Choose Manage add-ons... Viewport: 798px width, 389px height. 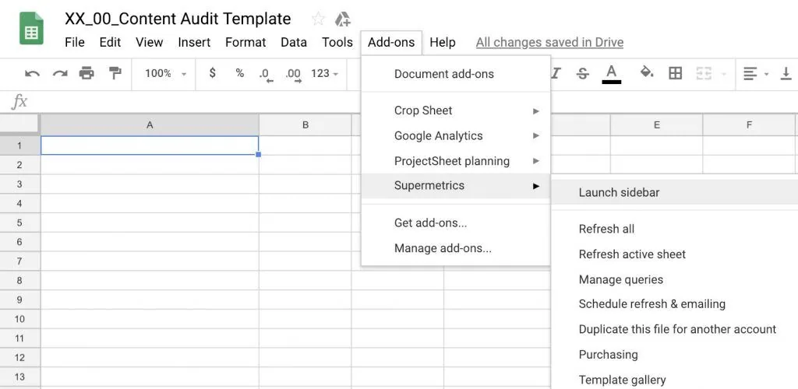coord(455,248)
